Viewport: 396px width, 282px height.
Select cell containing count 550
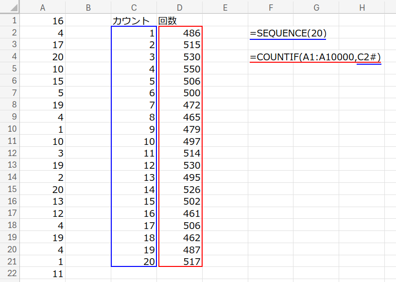pos(180,69)
